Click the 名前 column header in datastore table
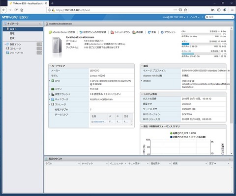The image size is (236, 196). pos(99,116)
